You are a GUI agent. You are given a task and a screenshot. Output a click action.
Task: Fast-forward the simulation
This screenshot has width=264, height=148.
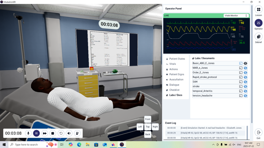click(45, 133)
